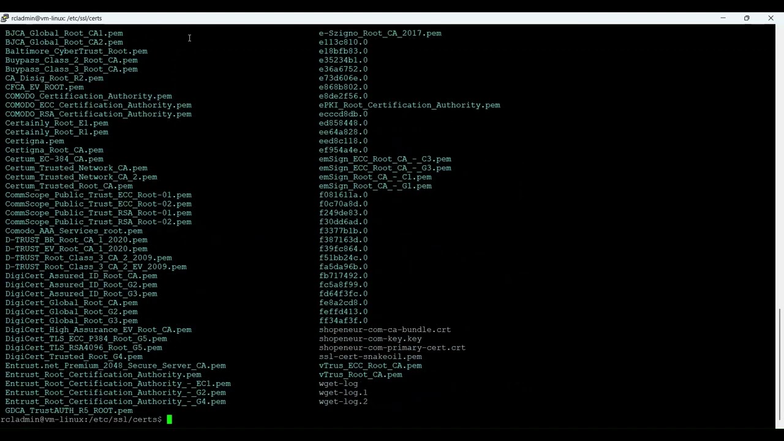Click DigiCert_TLS_ECC_P384_Root_G5.pem

point(86,339)
